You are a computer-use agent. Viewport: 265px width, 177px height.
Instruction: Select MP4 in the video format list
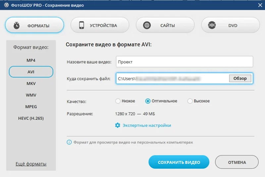pyautogui.click(x=31, y=61)
